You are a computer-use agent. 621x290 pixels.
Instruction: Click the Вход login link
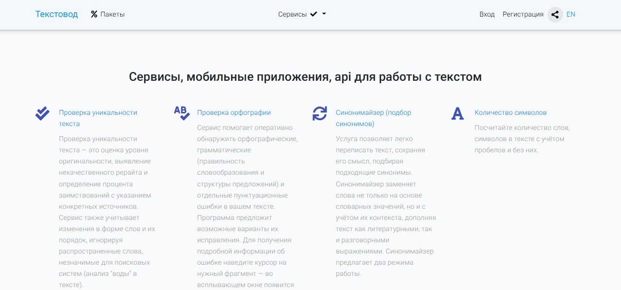tap(487, 15)
